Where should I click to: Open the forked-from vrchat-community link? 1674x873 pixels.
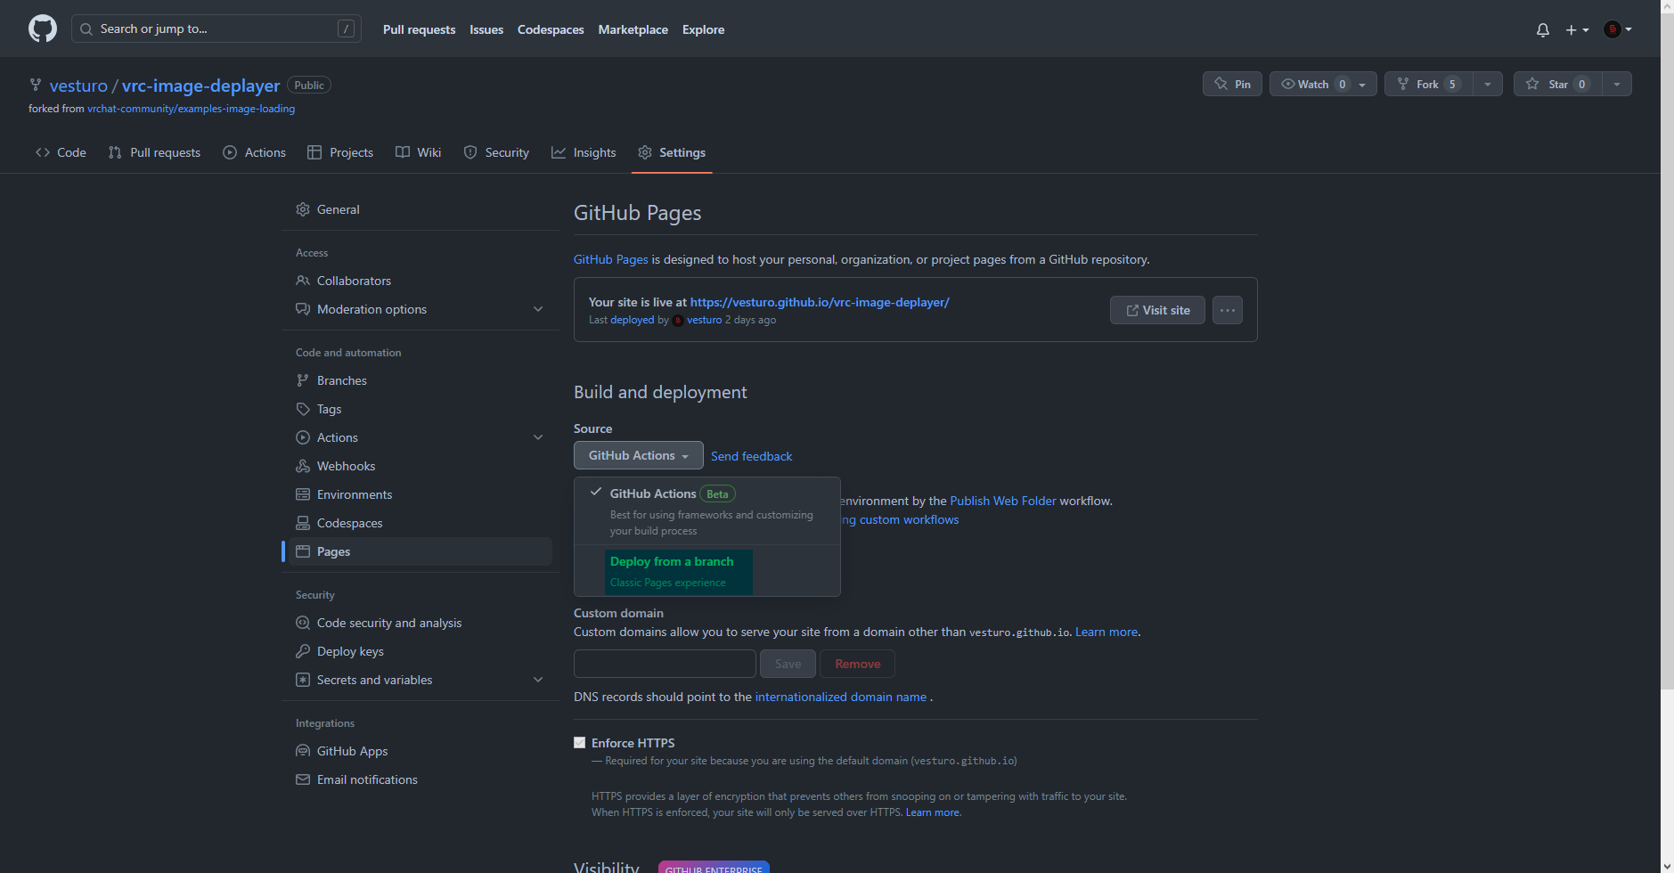191,109
